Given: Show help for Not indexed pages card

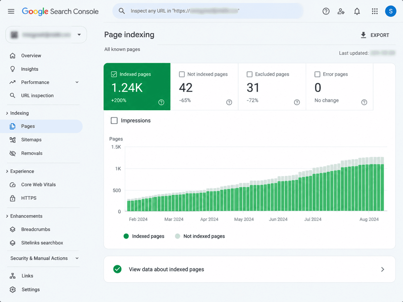Looking at the screenshot, I should click(x=229, y=102).
